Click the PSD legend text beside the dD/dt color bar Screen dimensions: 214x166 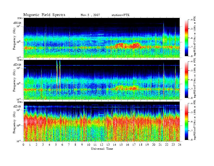195,78
